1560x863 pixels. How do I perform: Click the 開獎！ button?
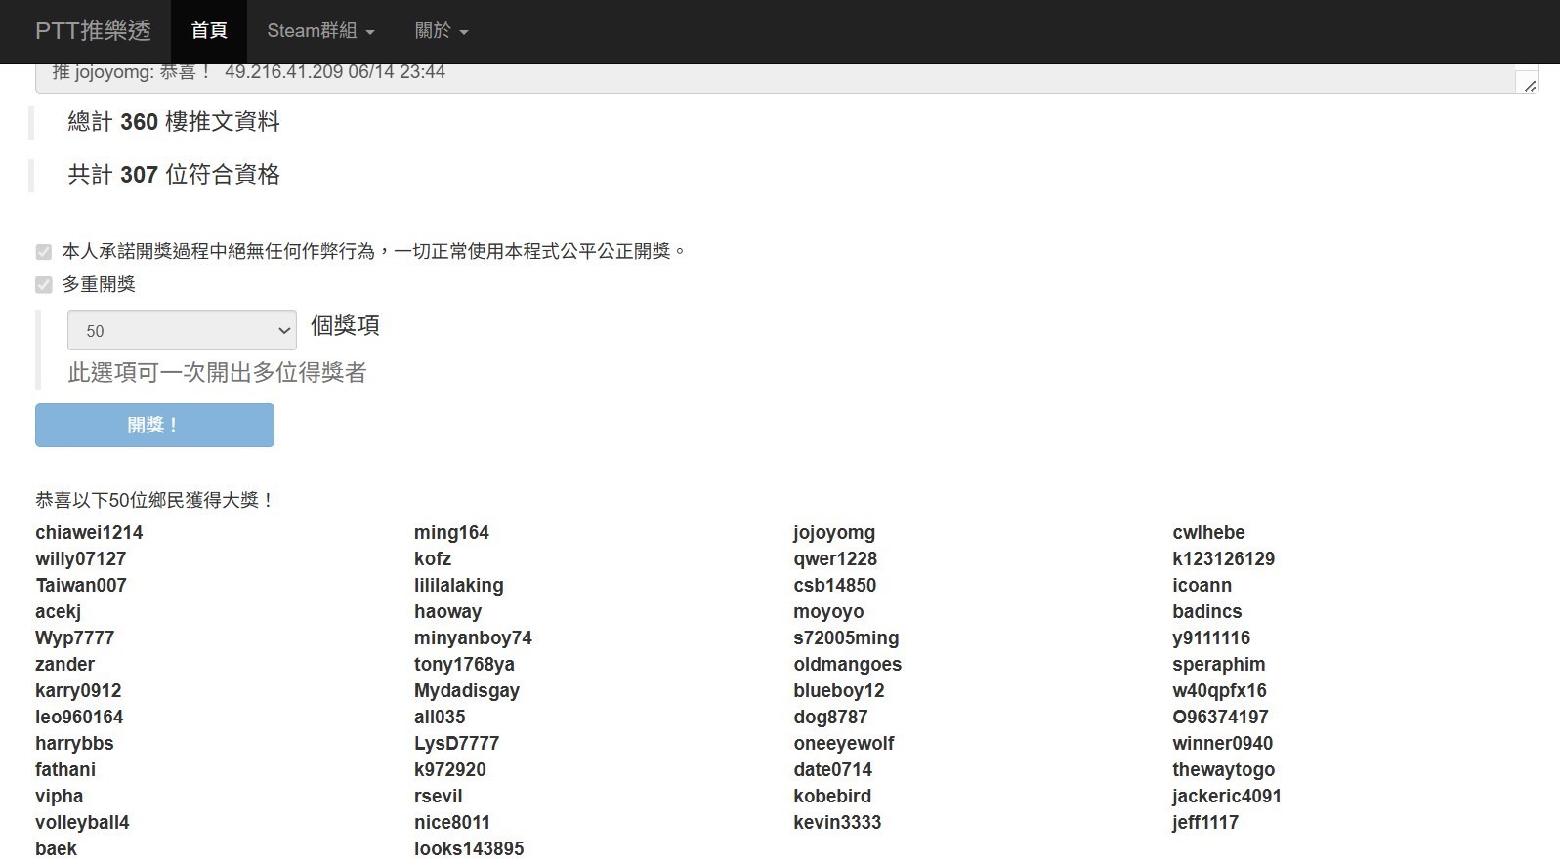coord(154,425)
